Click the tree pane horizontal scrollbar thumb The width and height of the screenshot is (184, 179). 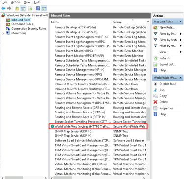(x=14, y=178)
